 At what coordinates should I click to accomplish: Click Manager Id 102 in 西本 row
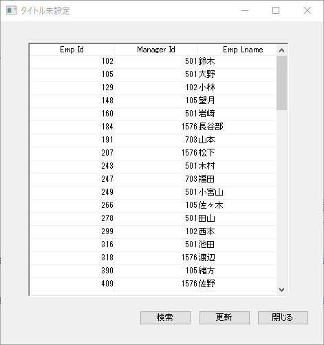point(156,231)
